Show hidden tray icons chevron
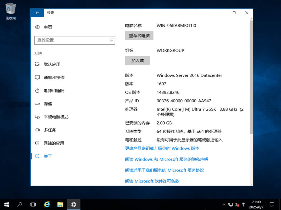281x210 pixels. [x=224, y=205]
